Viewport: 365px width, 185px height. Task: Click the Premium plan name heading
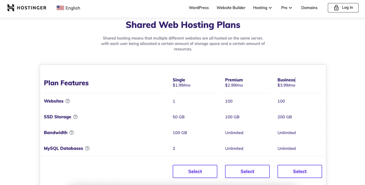pos(234,80)
